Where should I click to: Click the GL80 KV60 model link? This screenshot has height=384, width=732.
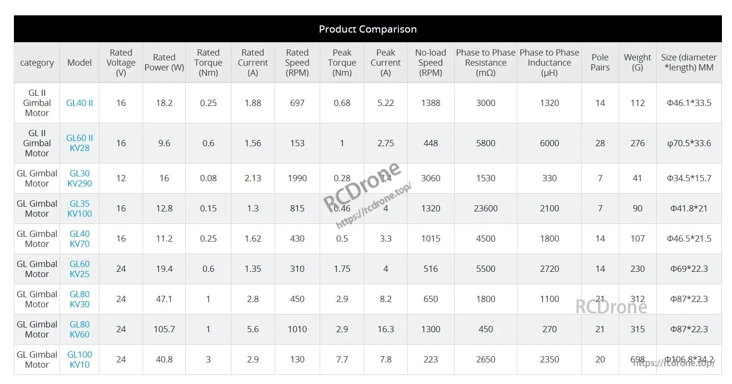pos(80,329)
